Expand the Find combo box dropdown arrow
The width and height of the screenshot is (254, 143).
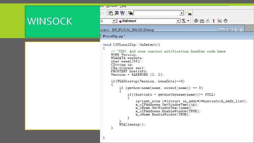182,13
